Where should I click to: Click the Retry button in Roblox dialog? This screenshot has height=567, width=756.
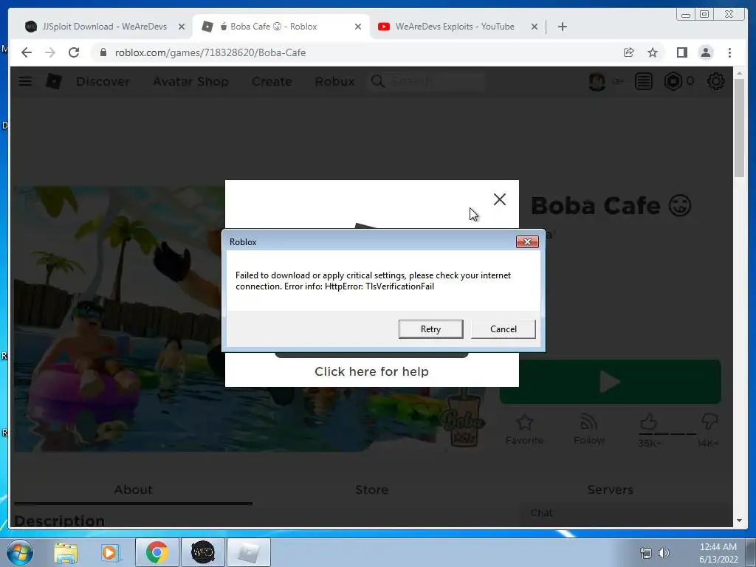430,329
